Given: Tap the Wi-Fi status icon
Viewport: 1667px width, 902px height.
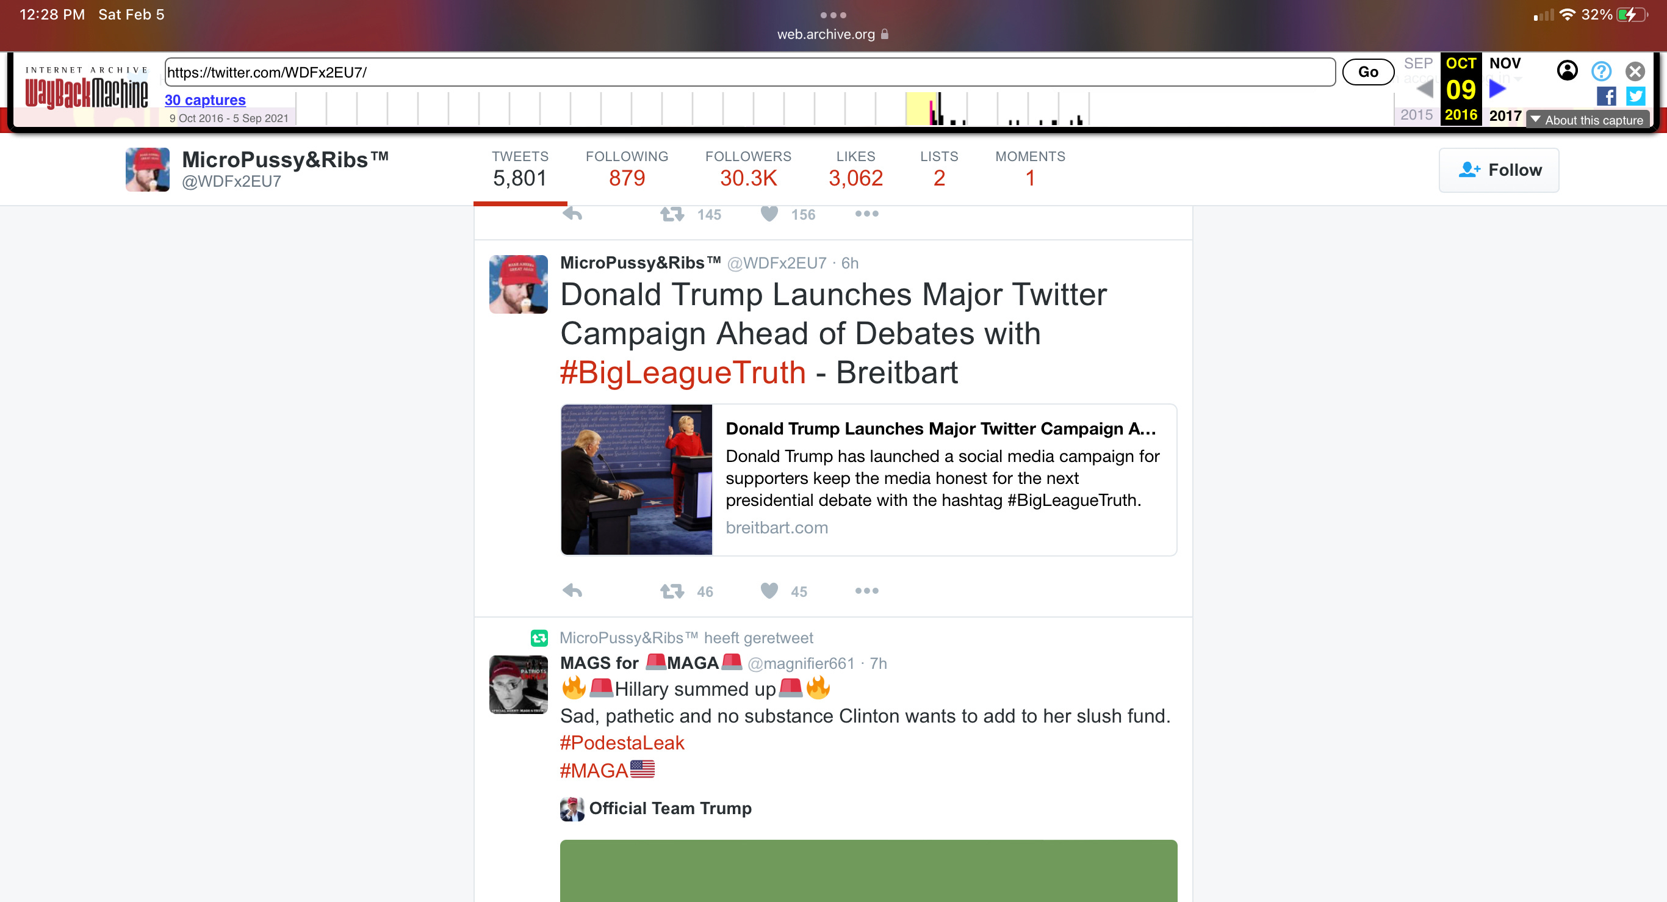Looking at the screenshot, I should pos(1567,14).
